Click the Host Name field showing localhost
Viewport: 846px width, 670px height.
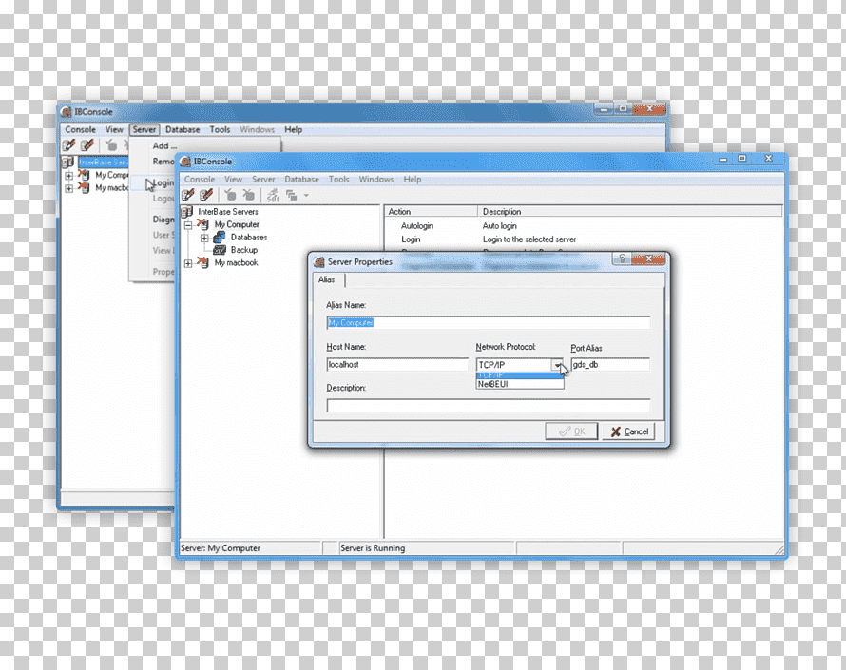coord(397,365)
